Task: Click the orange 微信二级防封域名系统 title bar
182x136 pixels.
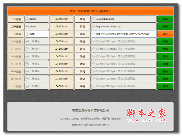Action: point(90,11)
